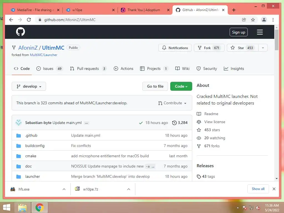Open the Pull requests tab

pyautogui.click(x=88, y=69)
